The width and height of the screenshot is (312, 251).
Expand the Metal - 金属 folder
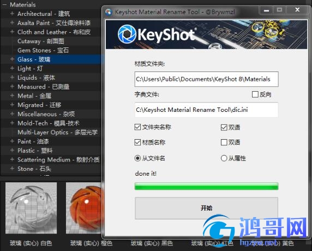(x=12, y=95)
